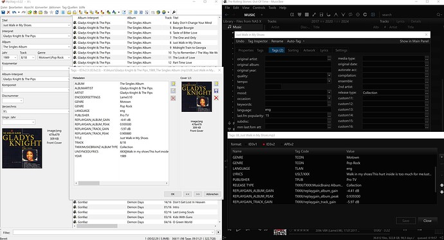Click Tag Inspector in MusicBee editor toolbar
The height and width of the screenshot is (240, 444).
point(257,41)
